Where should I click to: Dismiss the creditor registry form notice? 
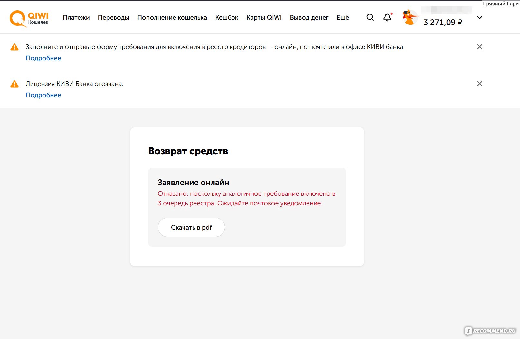point(480,47)
